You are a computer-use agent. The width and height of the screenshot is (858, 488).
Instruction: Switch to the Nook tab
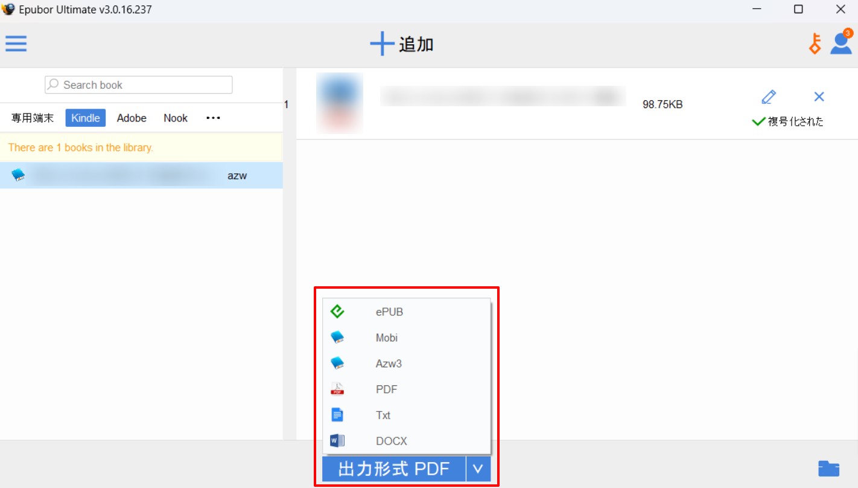click(176, 118)
